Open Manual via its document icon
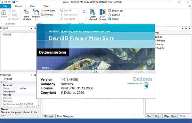Viewport: 192px width, 123px height. 92,12
